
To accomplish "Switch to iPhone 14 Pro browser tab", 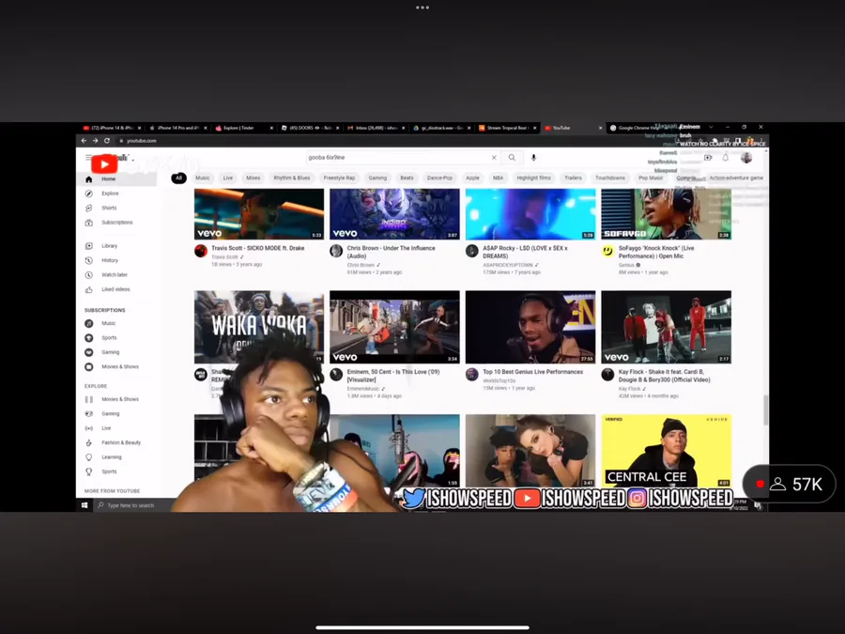I will [x=177, y=128].
